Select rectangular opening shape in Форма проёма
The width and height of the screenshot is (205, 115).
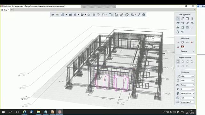pyautogui.click(x=178, y=62)
